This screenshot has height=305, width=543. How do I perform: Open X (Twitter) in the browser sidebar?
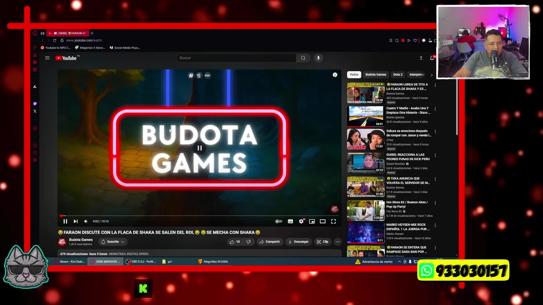35,111
